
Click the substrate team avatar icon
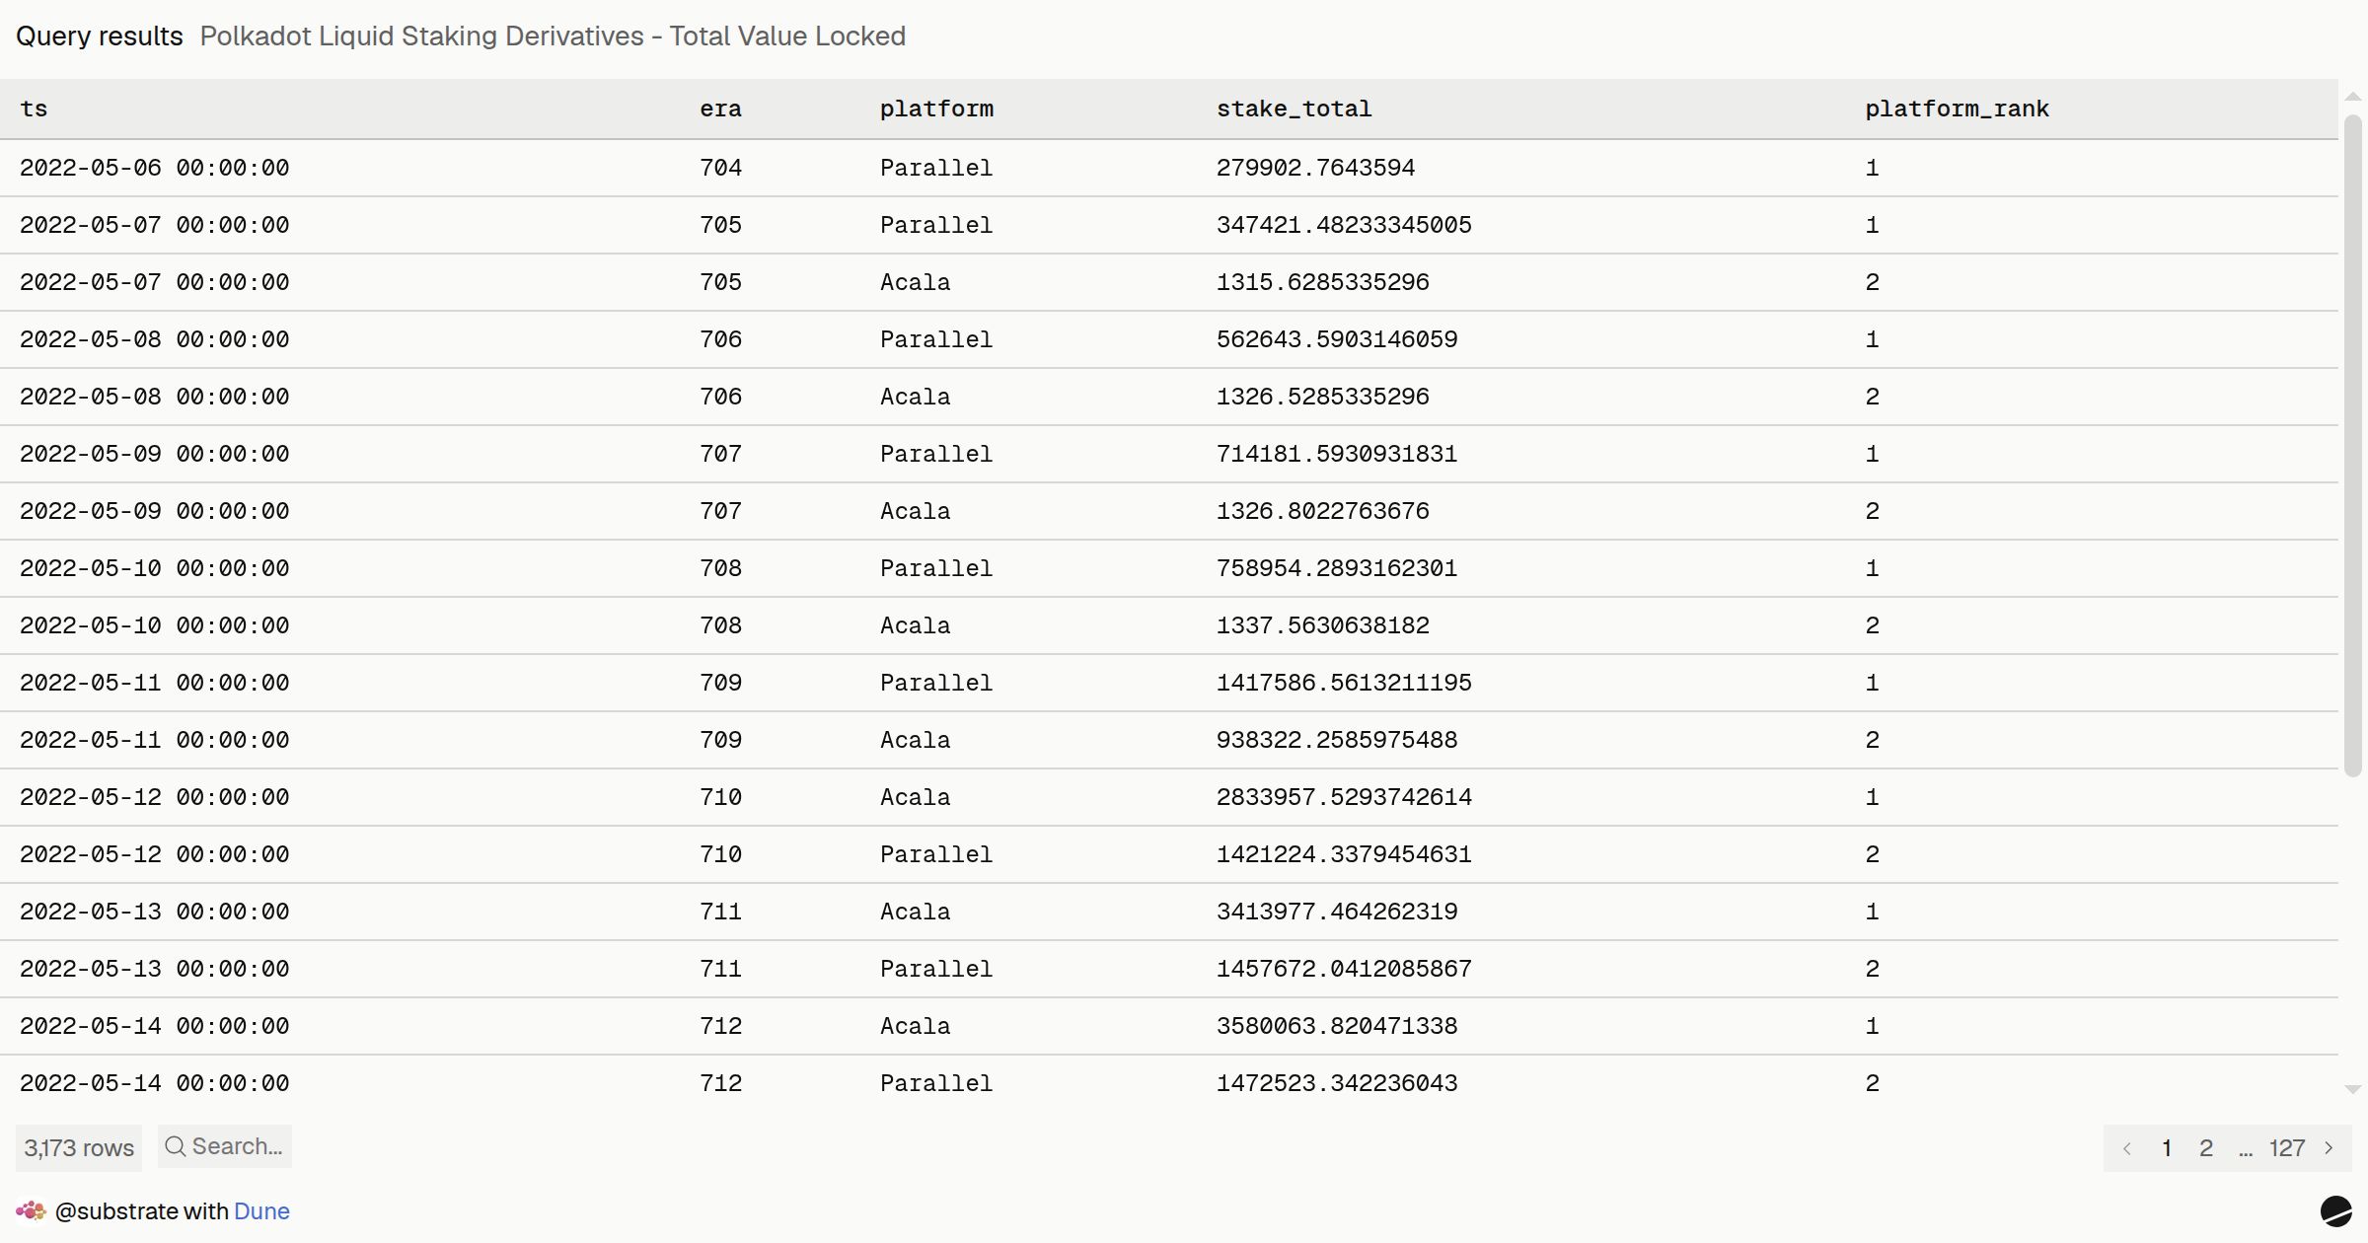click(x=32, y=1210)
